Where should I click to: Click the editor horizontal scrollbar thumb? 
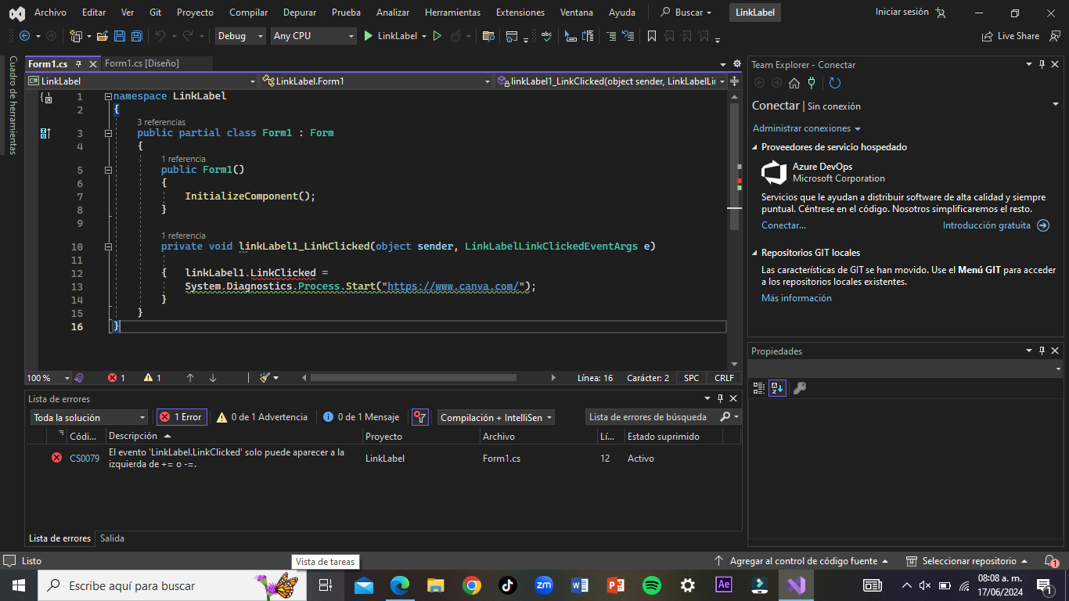tap(413, 378)
